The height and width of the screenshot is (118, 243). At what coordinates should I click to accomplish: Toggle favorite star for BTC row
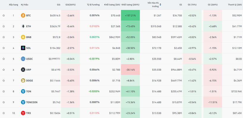[x=4, y=15]
